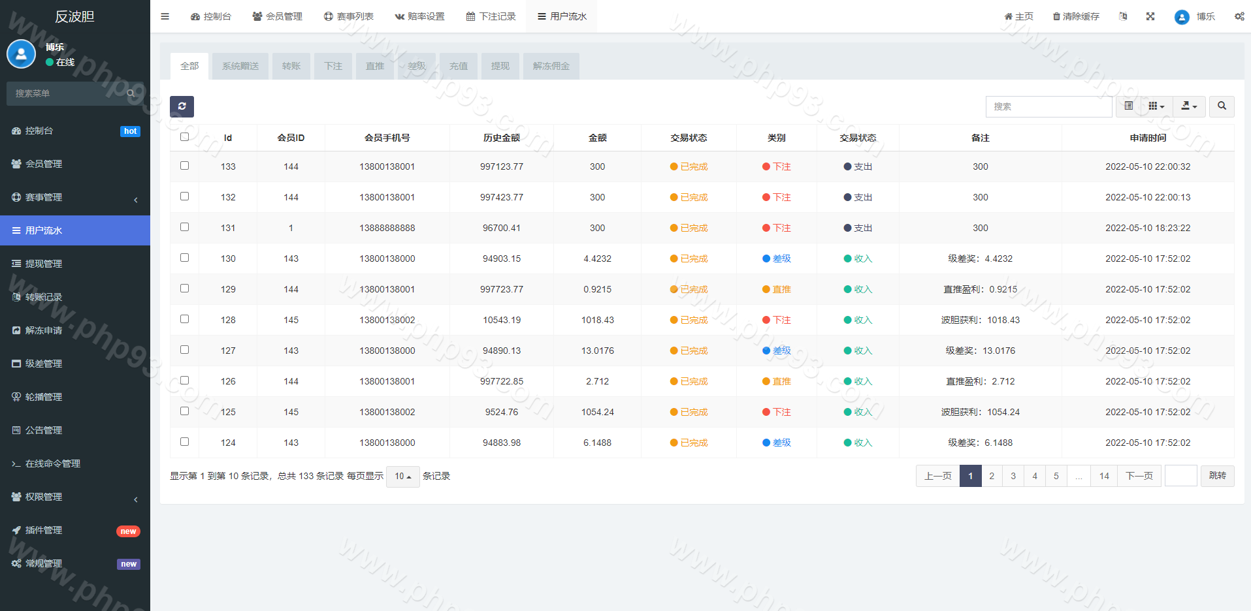Check the select-all checkbox in table header

point(184,137)
